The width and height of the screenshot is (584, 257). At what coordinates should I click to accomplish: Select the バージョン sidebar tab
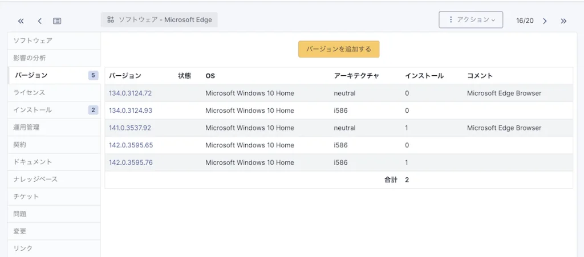pos(54,75)
